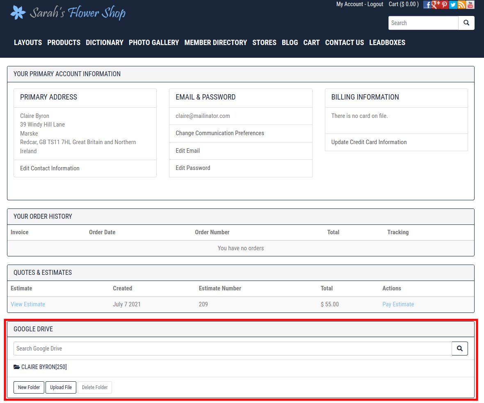Open the Contact Us page

point(345,43)
